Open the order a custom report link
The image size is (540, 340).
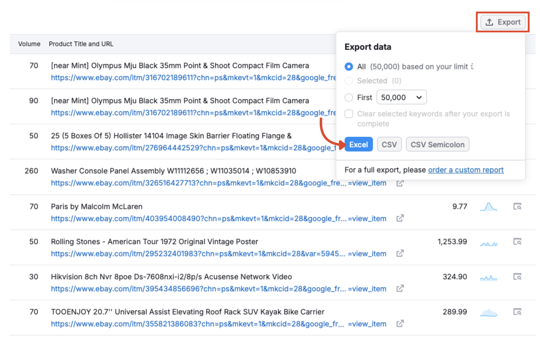(x=466, y=170)
